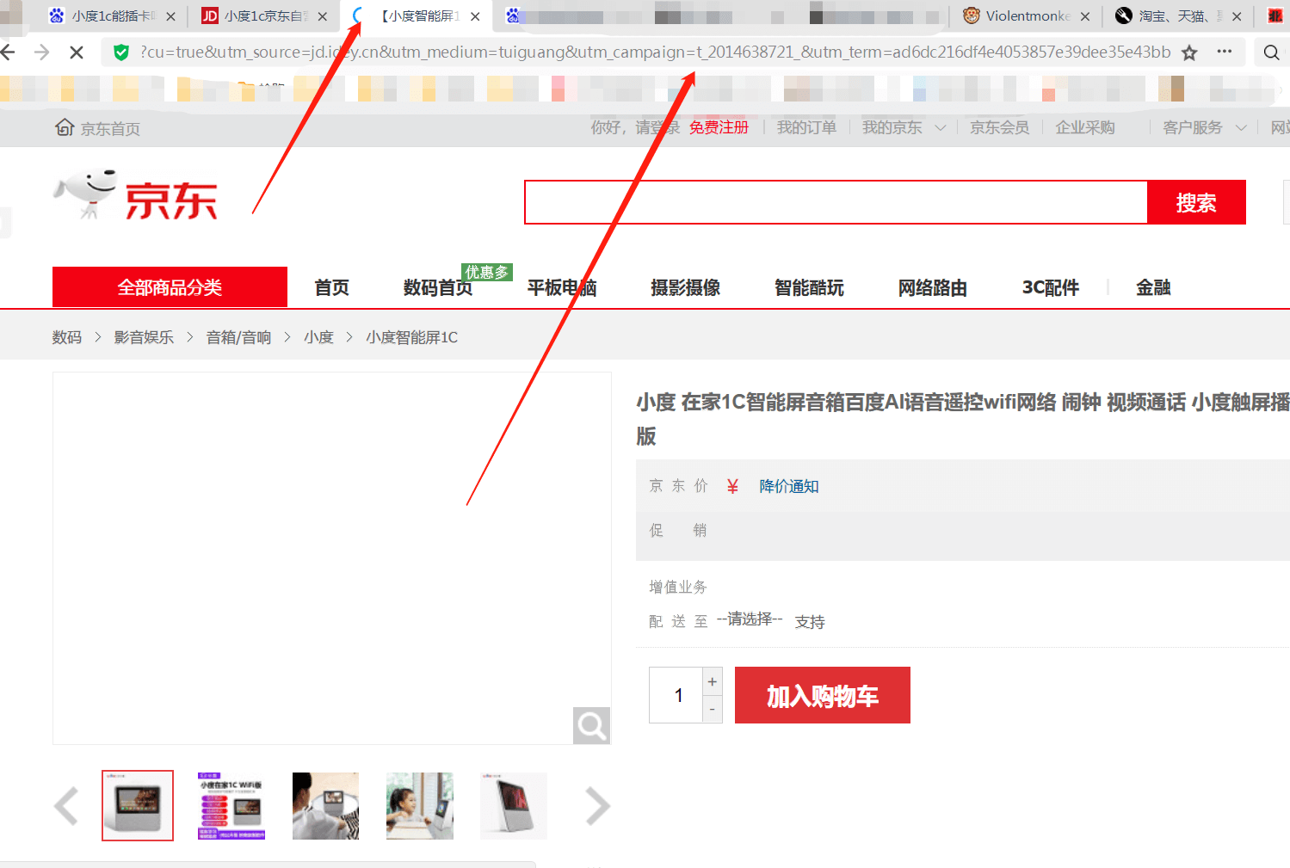Open the address bar more options menu
Viewport: 1290px width, 868px height.
1225,52
